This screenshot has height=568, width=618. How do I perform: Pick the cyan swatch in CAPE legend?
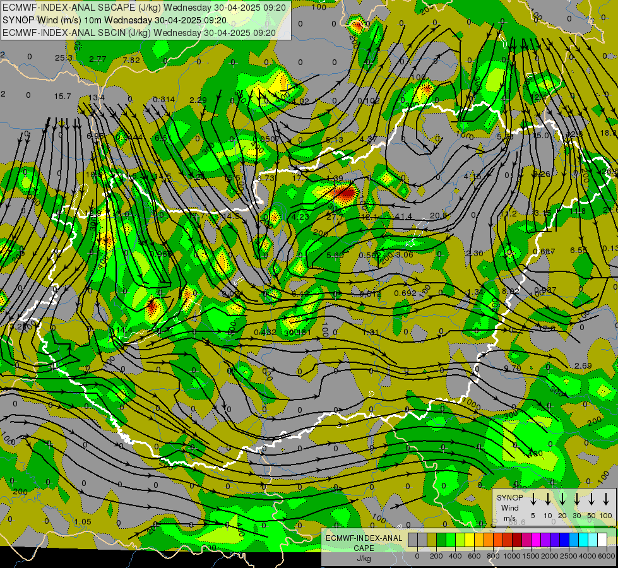click(583, 540)
